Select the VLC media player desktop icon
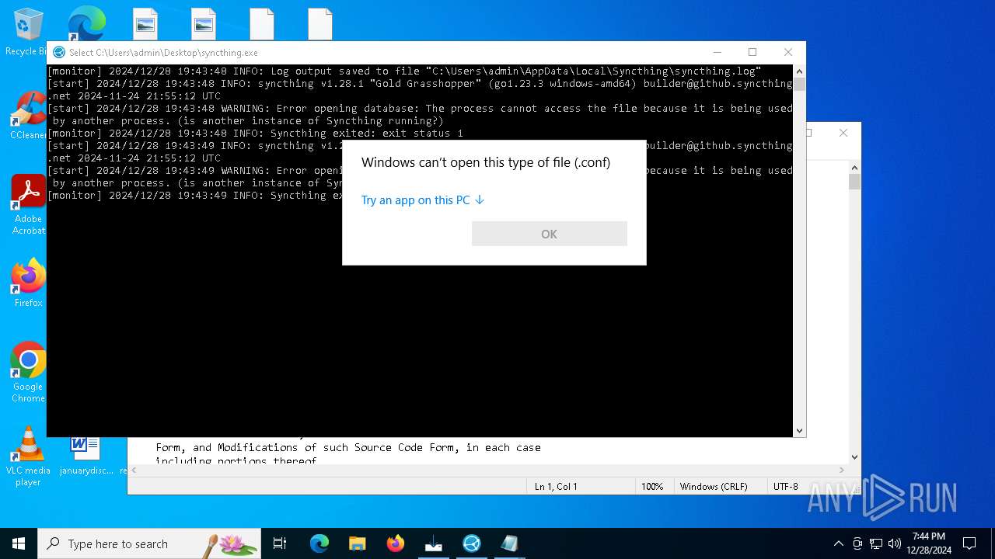 click(28, 457)
